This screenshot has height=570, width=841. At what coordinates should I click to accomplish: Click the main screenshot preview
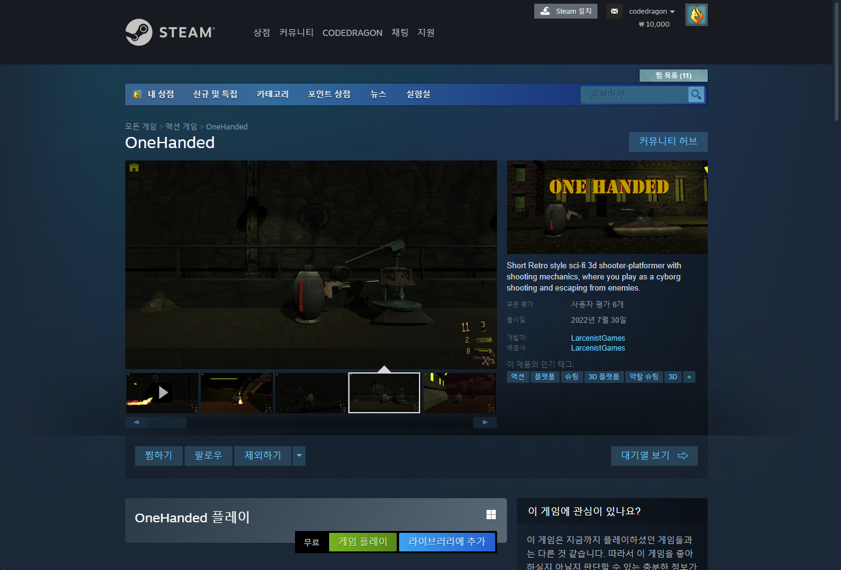pos(311,265)
